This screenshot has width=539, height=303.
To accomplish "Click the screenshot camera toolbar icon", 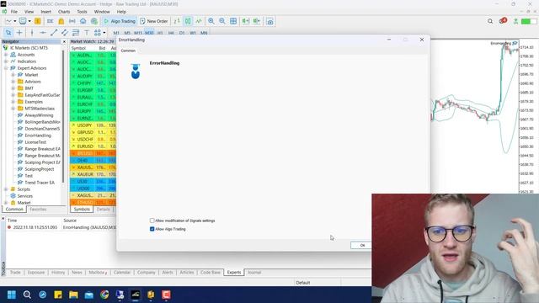I will click(x=270, y=21).
